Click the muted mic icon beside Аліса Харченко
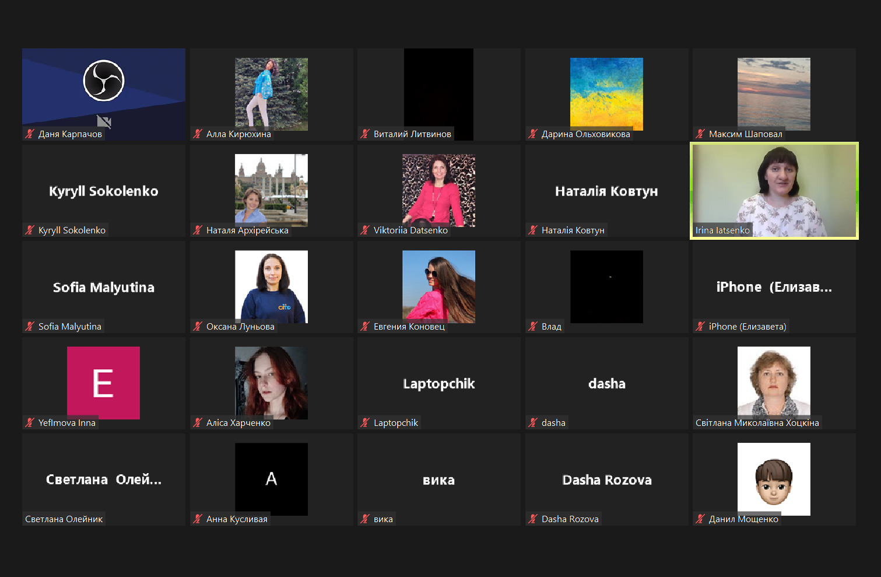This screenshot has height=577, width=881. (198, 422)
